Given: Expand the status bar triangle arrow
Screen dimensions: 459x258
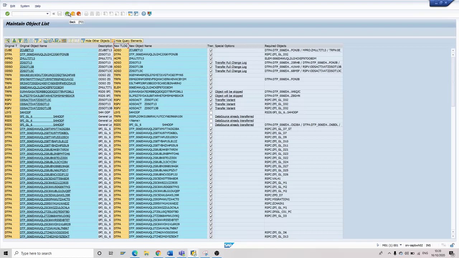Looking at the screenshot, I should coord(378,245).
